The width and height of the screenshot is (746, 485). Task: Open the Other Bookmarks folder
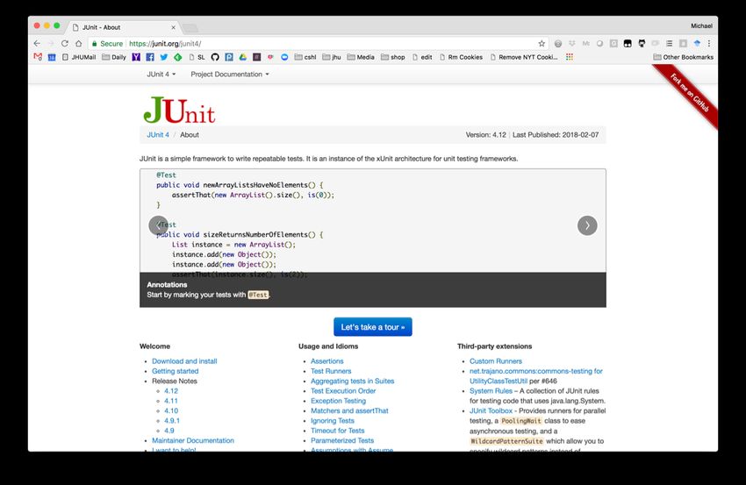pos(683,57)
